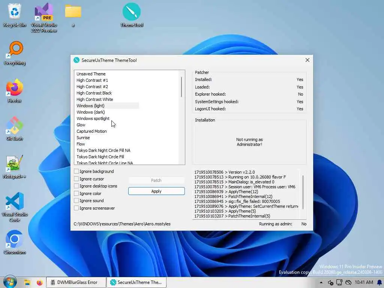Enable Ignore desktop icons checkbox
Image resolution: width=384 pixels, height=288 pixels.
pos(76,186)
